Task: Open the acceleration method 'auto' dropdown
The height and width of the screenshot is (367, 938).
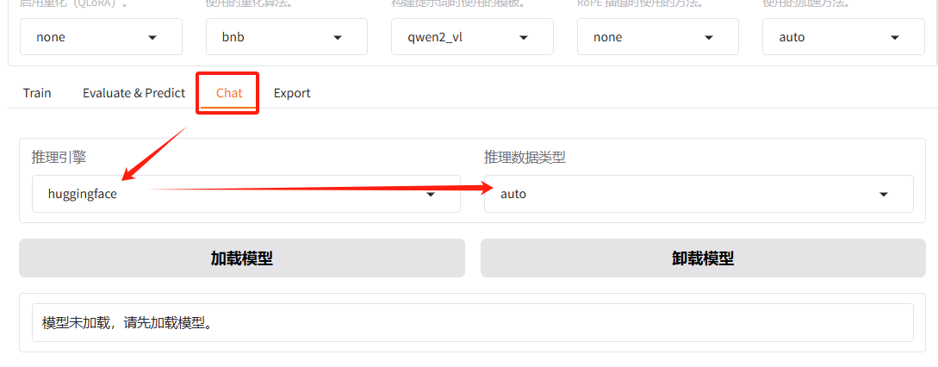Action: (x=843, y=36)
